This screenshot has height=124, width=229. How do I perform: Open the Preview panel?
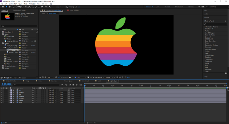(207, 17)
